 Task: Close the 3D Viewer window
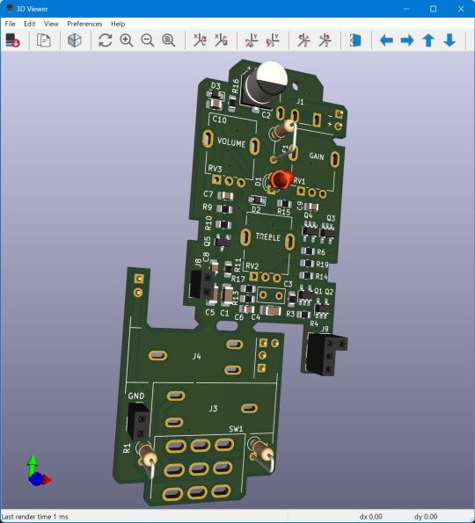pyautogui.click(x=461, y=9)
